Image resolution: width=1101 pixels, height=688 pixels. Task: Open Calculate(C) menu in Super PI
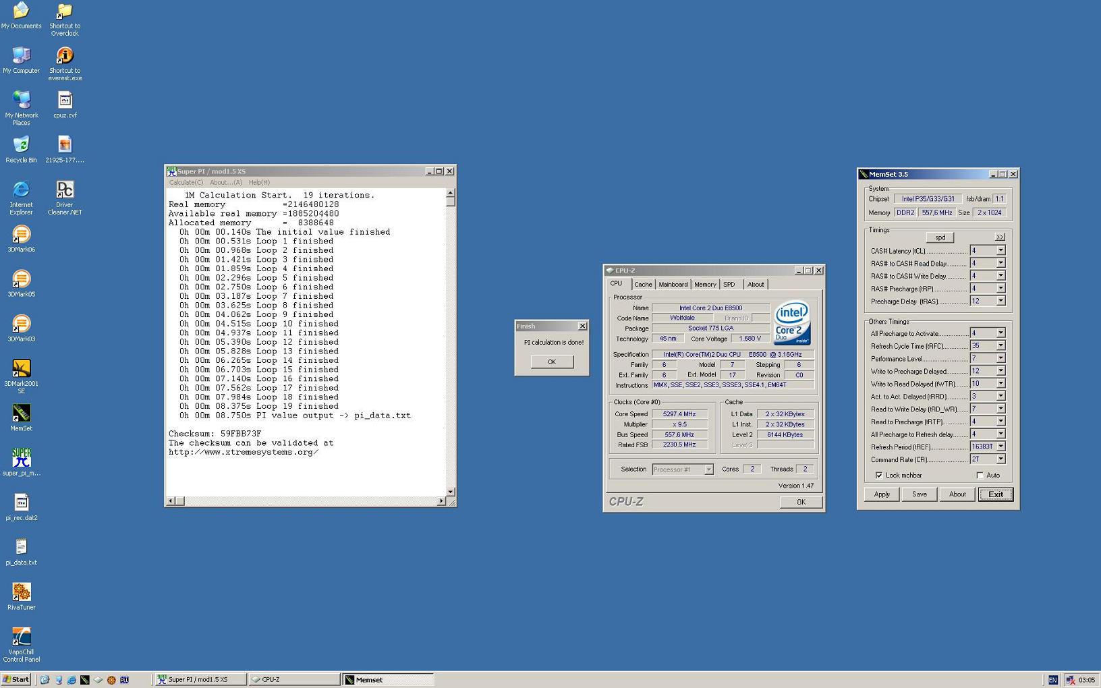(186, 183)
